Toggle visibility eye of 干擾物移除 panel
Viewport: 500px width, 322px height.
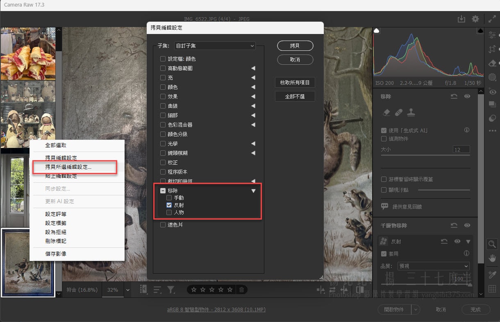467,225
